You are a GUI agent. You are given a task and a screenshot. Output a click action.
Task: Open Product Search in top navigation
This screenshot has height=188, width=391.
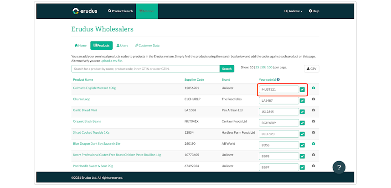pos(120,11)
